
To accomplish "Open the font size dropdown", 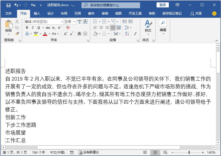I will pyautogui.click(x=74, y=21).
